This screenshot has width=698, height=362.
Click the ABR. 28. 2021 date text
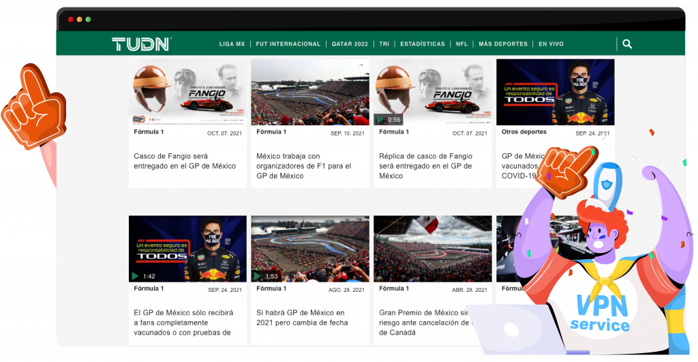tap(470, 290)
